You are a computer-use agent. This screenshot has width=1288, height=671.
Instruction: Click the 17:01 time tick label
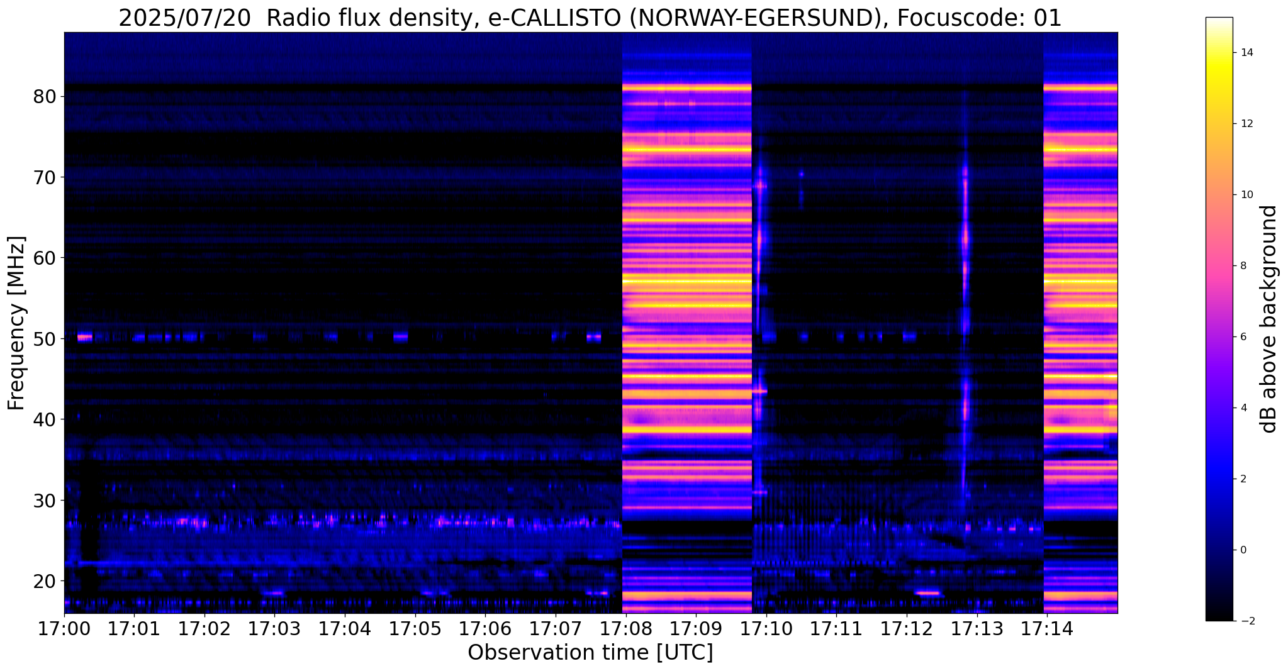click(x=134, y=628)
